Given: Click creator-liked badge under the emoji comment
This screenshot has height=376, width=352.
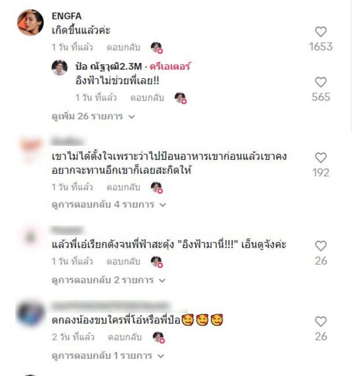Looking at the screenshot, I should 159,337.
